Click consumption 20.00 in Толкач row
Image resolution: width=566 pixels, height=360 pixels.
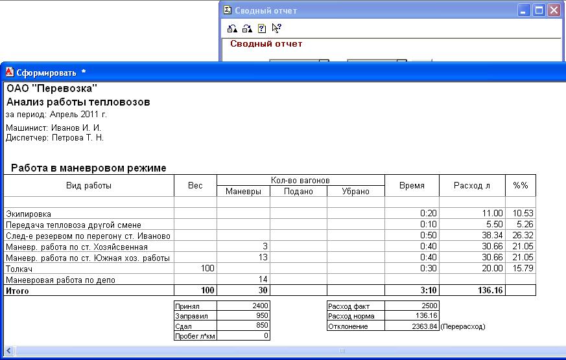pyautogui.click(x=492, y=268)
